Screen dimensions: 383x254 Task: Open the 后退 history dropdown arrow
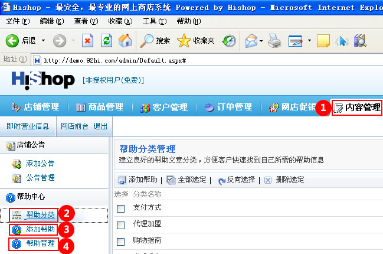43,40
